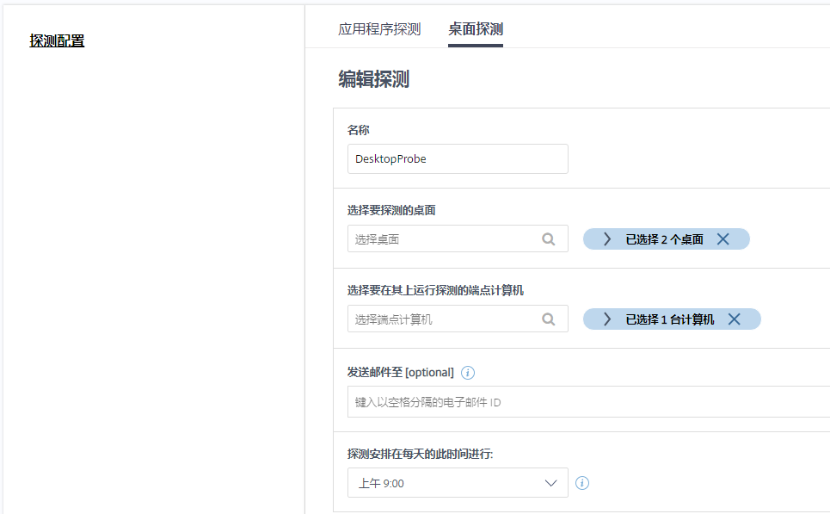Image resolution: width=830 pixels, height=514 pixels.
Task: Click the search icon in 选择端点计算机 field
Action: coord(549,319)
